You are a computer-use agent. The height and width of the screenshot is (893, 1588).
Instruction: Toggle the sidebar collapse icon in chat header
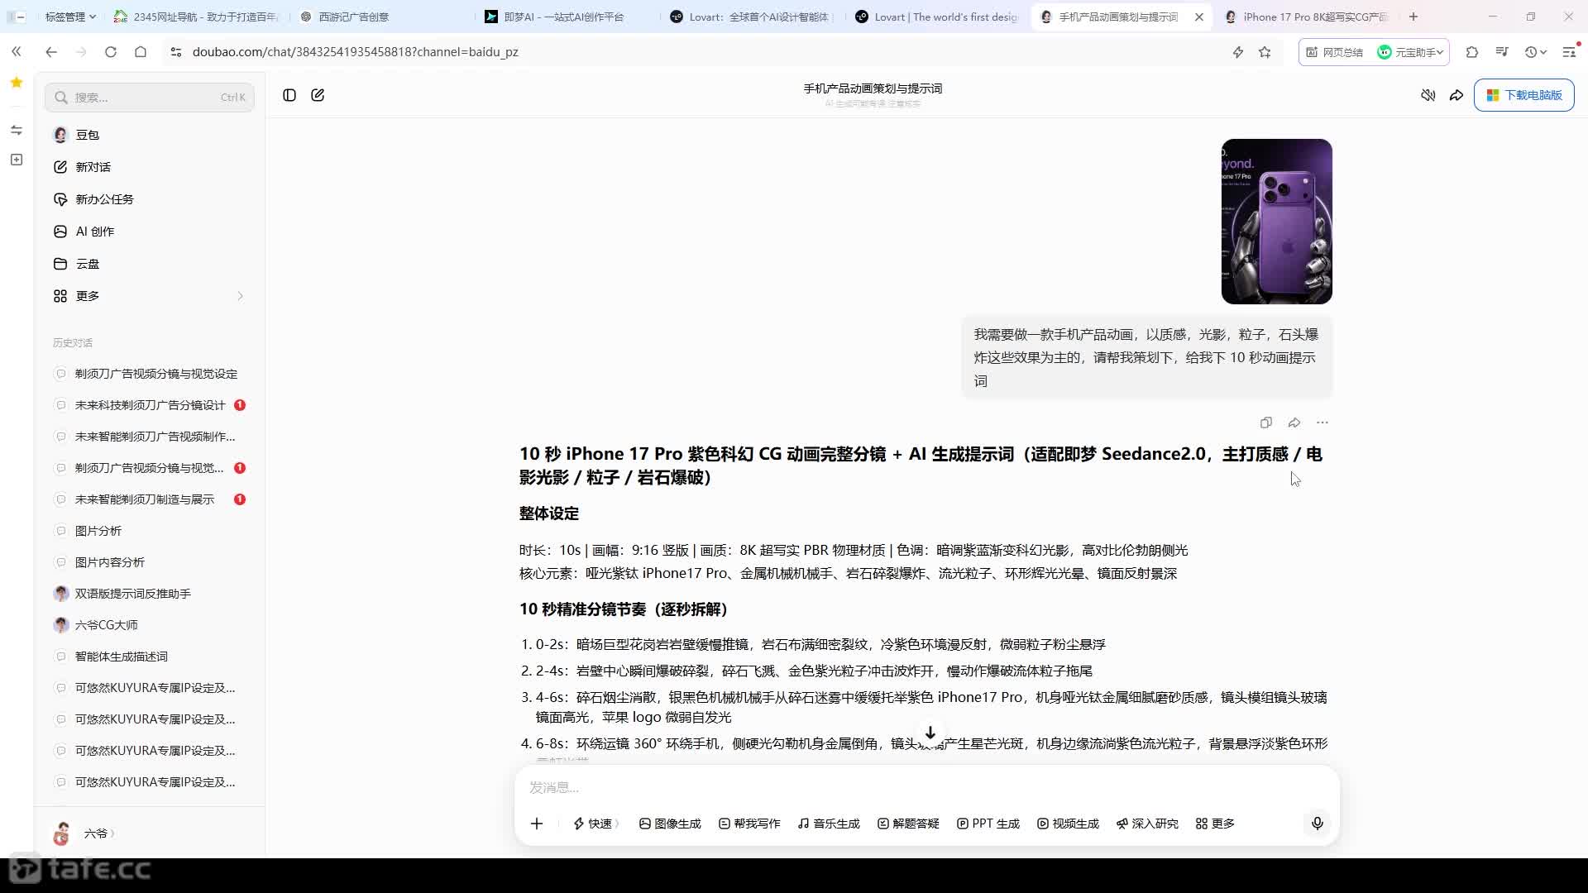click(x=289, y=95)
